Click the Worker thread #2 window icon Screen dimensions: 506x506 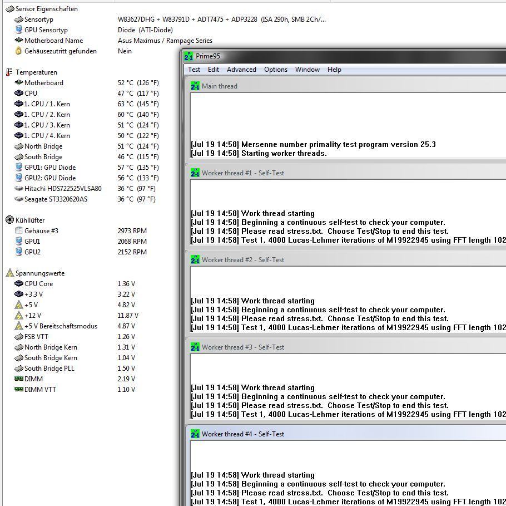pos(195,260)
